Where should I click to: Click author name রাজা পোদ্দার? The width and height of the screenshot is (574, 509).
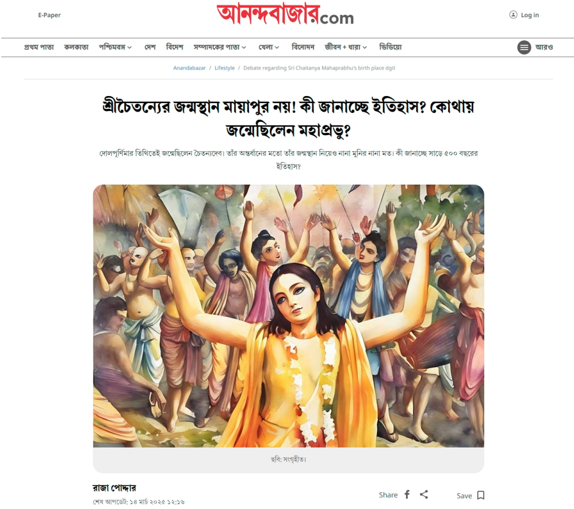[114, 488]
